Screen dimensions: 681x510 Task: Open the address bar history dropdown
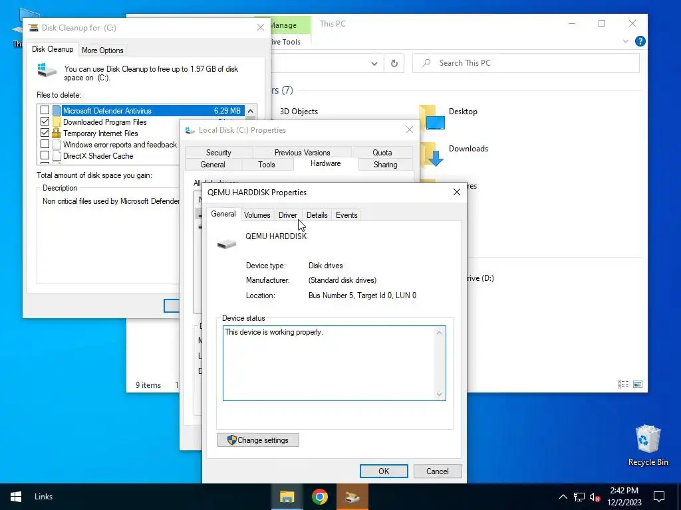pos(374,63)
